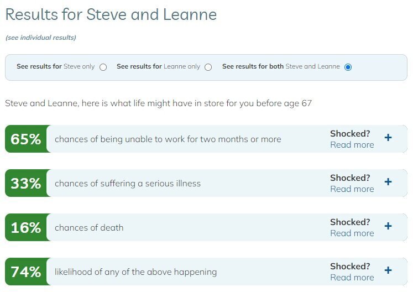Image resolution: width=413 pixels, height=292 pixels.
Task: Open Read more for serious illness
Action: [x=352, y=189]
